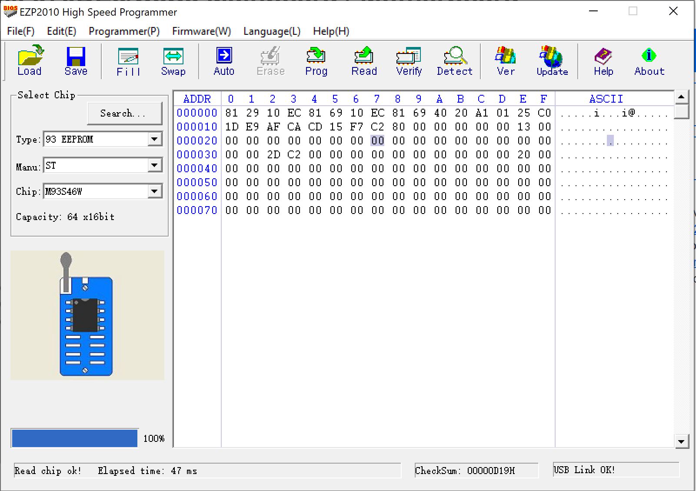Select byte F7 in row 000010
Image resolution: width=696 pixels, height=491 pixels.
356,127
